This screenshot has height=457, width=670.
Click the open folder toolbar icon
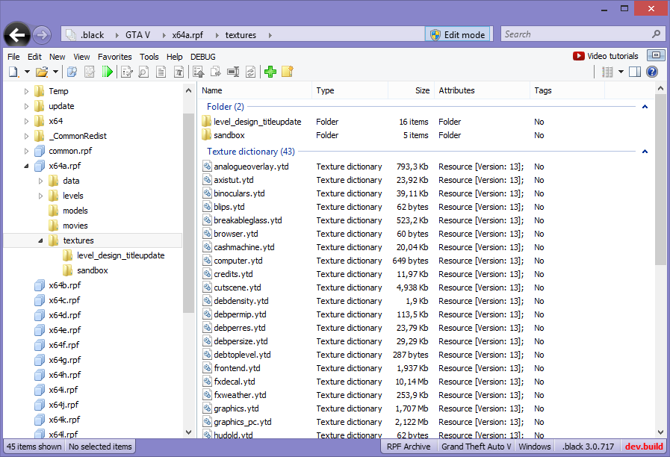[x=42, y=72]
